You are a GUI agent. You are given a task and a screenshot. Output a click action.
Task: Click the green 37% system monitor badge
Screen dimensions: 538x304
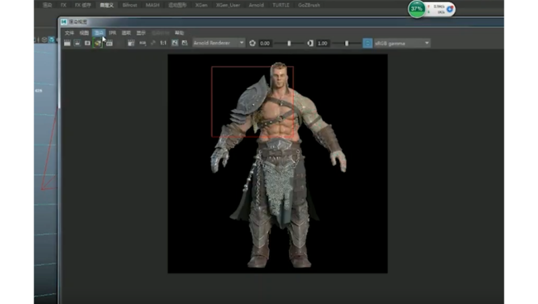point(417,9)
